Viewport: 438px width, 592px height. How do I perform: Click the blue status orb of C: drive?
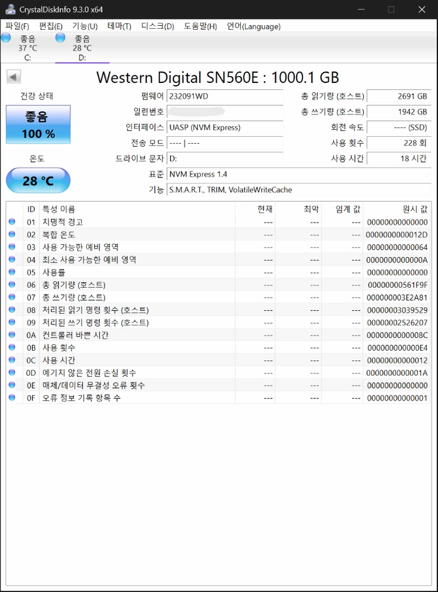6,37
